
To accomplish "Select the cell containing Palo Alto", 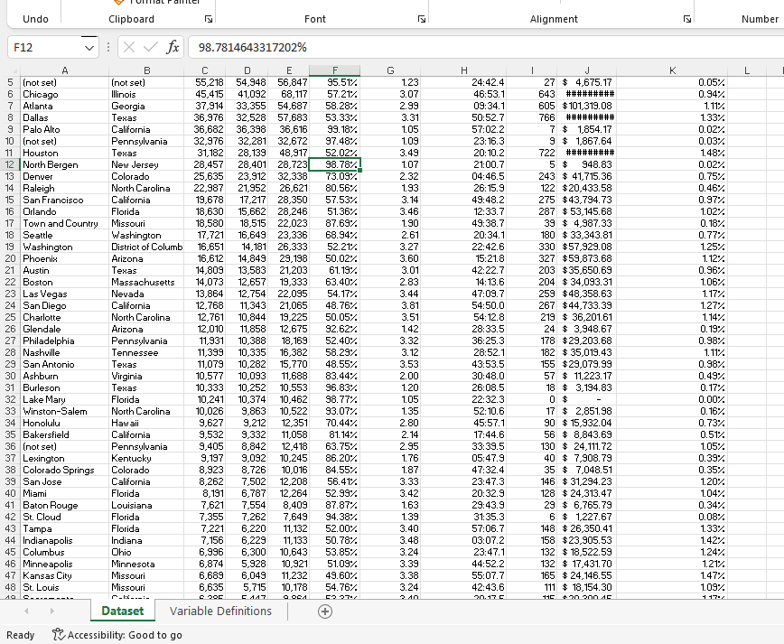I will coord(64,129).
